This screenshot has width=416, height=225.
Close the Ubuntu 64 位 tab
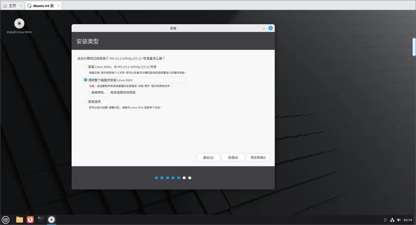(59, 5)
